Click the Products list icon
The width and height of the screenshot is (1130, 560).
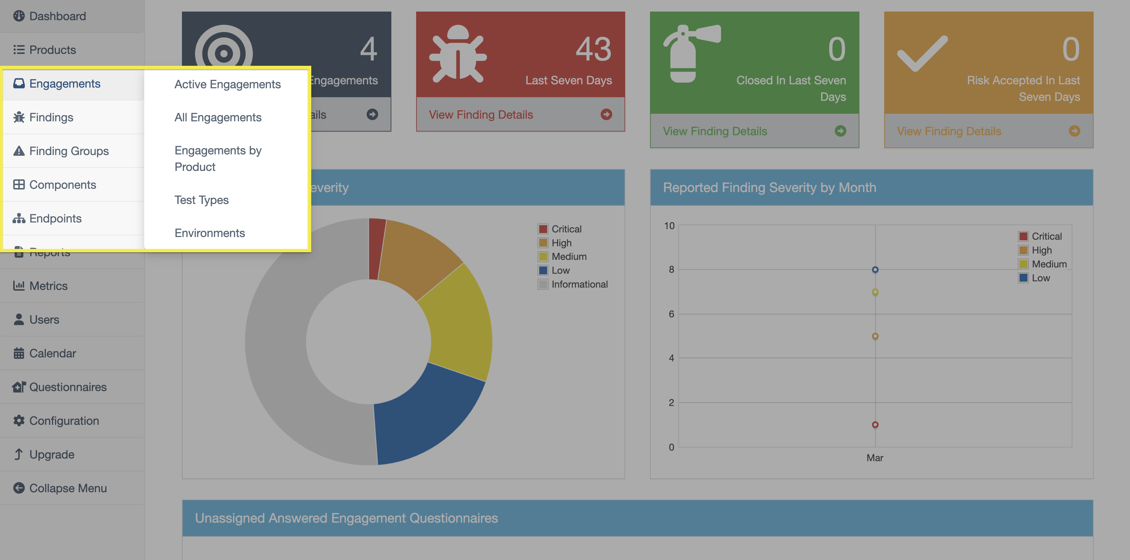(19, 50)
